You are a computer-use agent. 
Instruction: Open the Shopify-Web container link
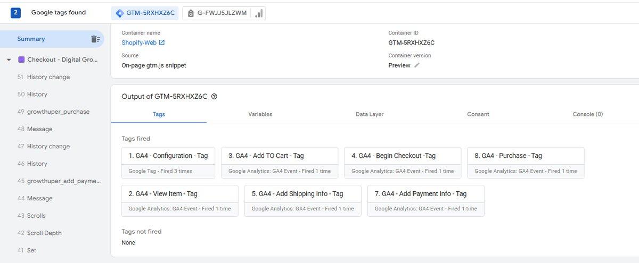coord(139,43)
